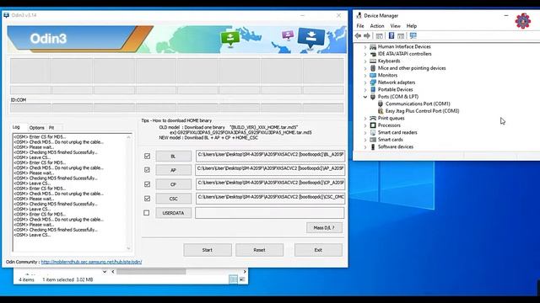Viewport: 540px width, 303px height.
Task: Click the Help question mark toolbar icon
Action: point(391,35)
